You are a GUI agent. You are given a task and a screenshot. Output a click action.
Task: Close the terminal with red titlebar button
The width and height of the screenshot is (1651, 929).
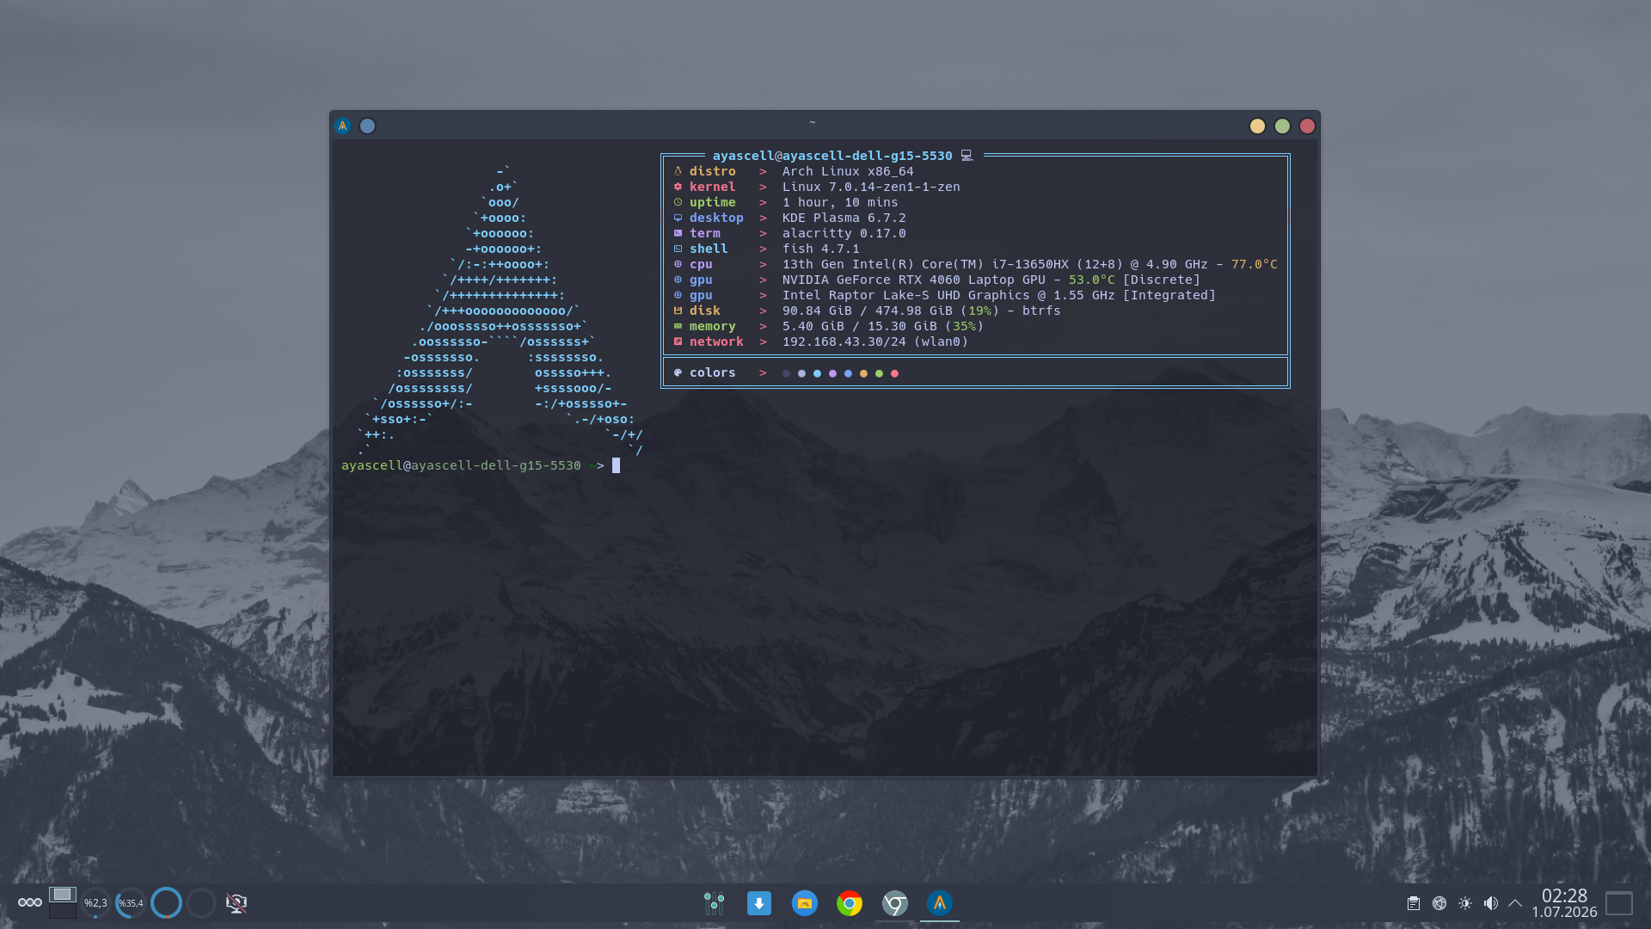[1307, 126]
